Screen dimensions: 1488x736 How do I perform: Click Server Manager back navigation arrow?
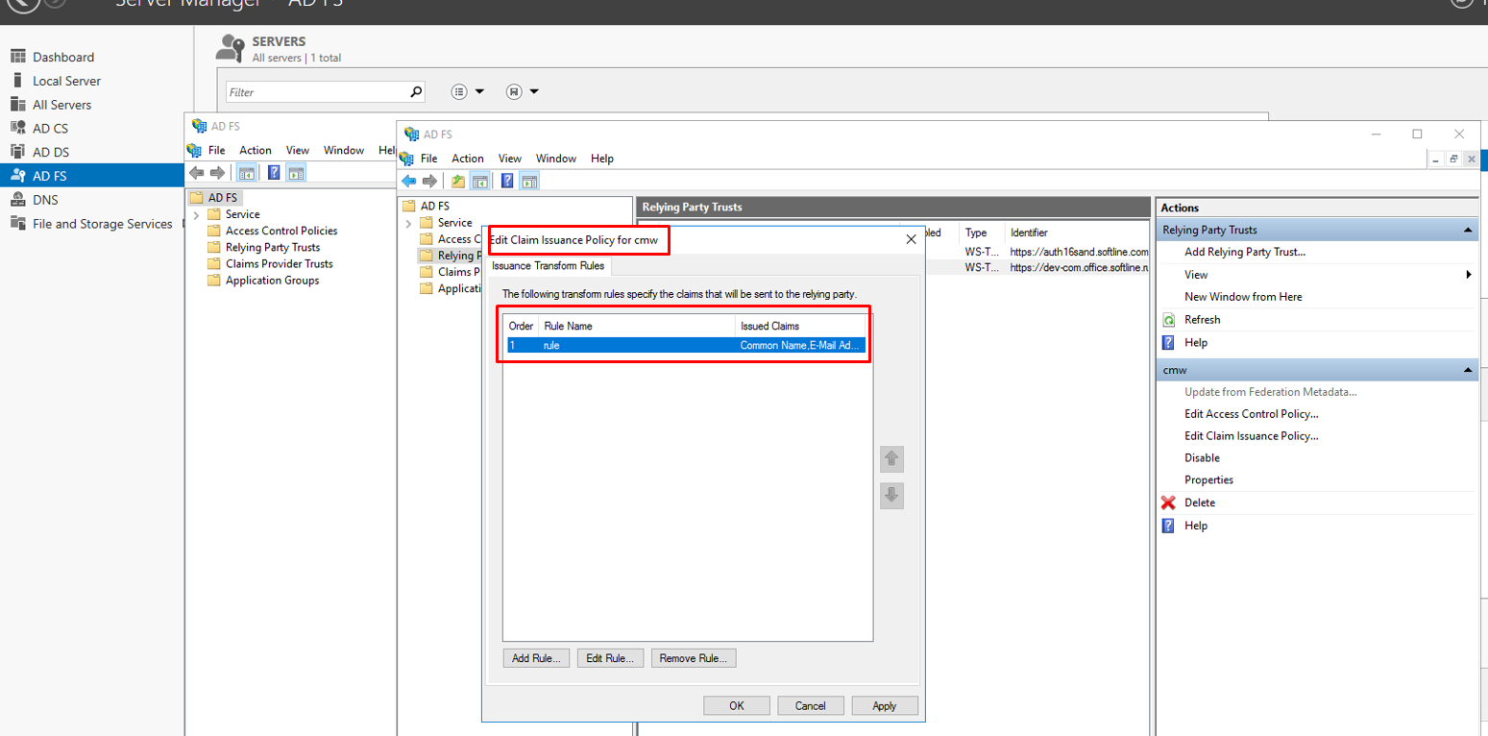(24, 3)
